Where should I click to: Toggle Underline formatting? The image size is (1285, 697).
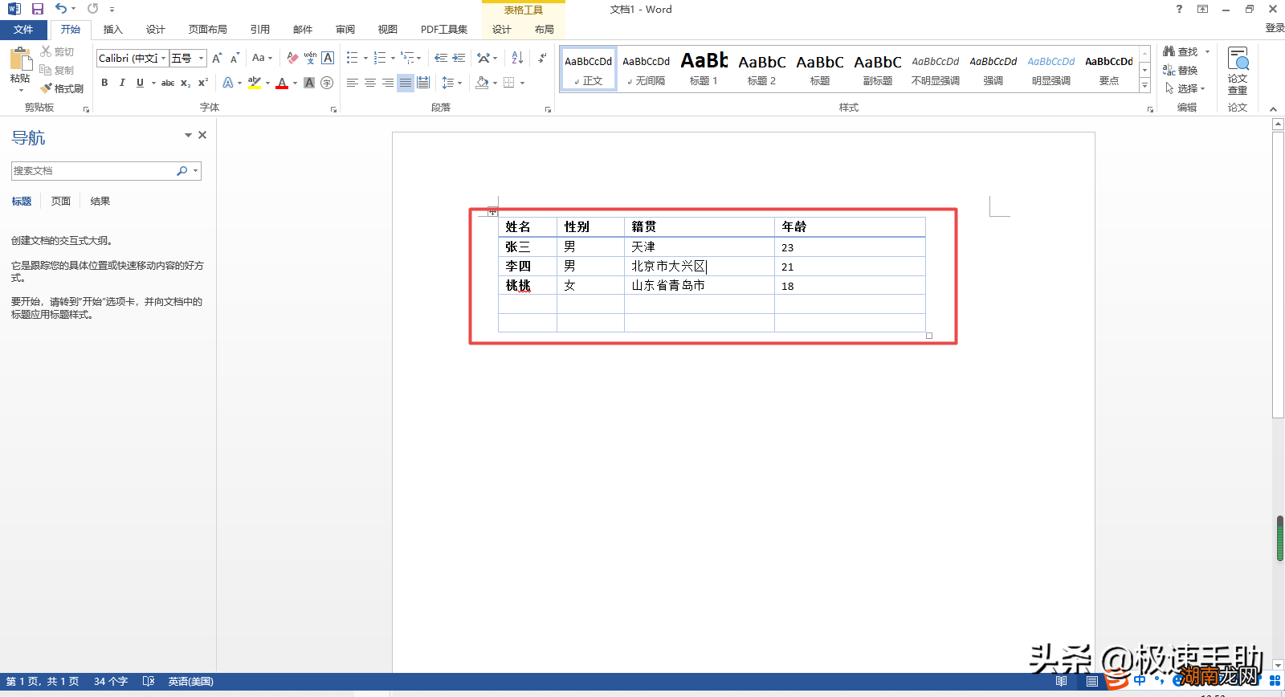(140, 83)
